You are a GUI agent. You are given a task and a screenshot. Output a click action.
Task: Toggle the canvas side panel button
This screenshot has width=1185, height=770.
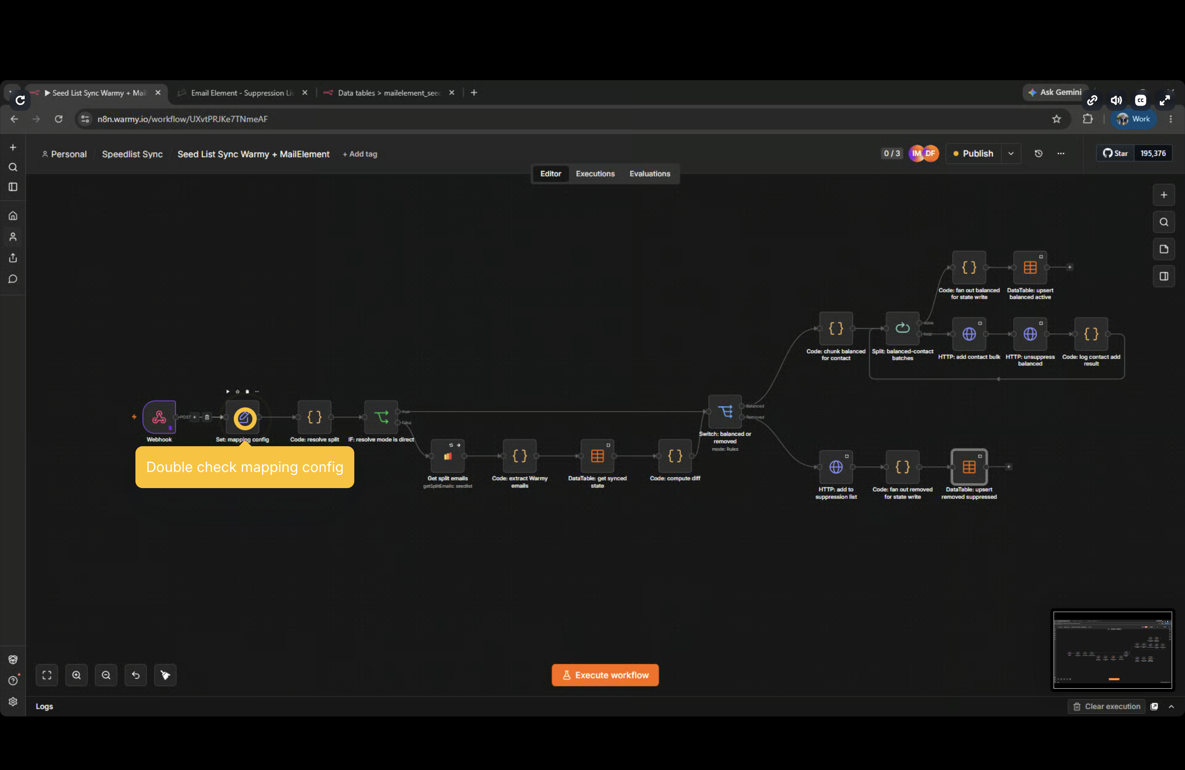coord(1164,276)
